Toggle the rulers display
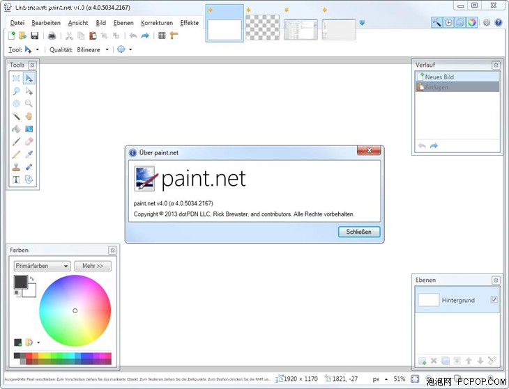Image resolution: width=509 pixels, height=389 pixels. coord(174,35)
